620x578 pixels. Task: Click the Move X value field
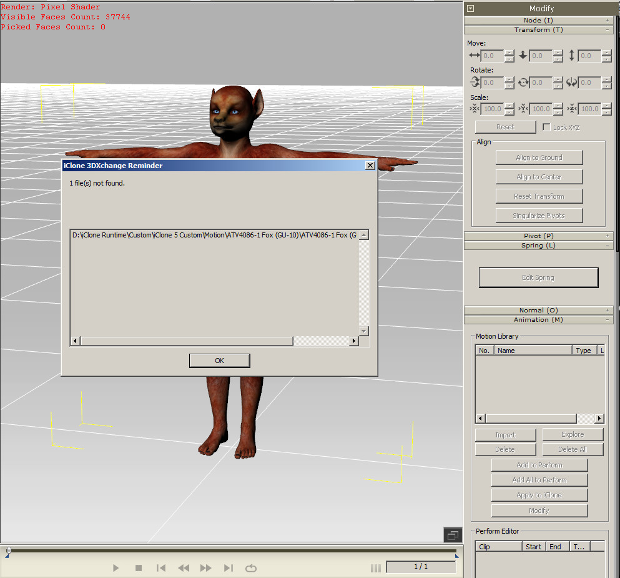click(x=492, y=56)
